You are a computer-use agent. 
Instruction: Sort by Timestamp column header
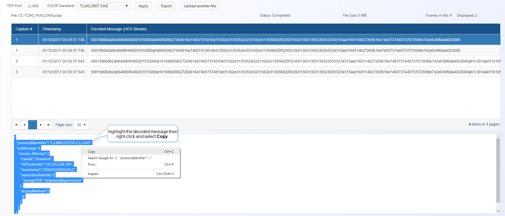click(52, 29)
